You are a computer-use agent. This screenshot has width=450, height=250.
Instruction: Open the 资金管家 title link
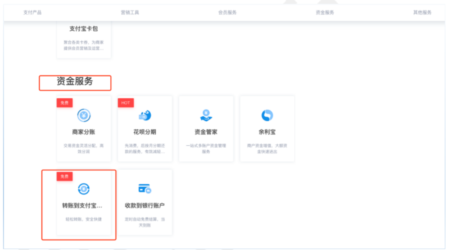coord(206,132)
